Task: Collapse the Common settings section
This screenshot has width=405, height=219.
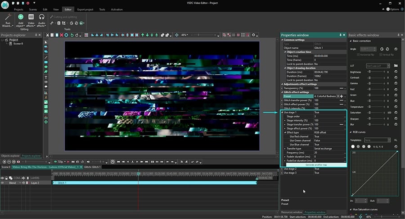Action: (282, 40)
